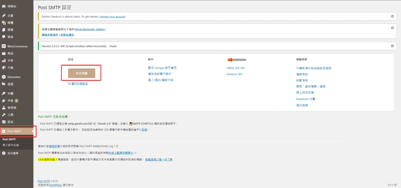
Task: Click the media icon beside 媒體
Action: pyautogui.click(x=4, y=23)
